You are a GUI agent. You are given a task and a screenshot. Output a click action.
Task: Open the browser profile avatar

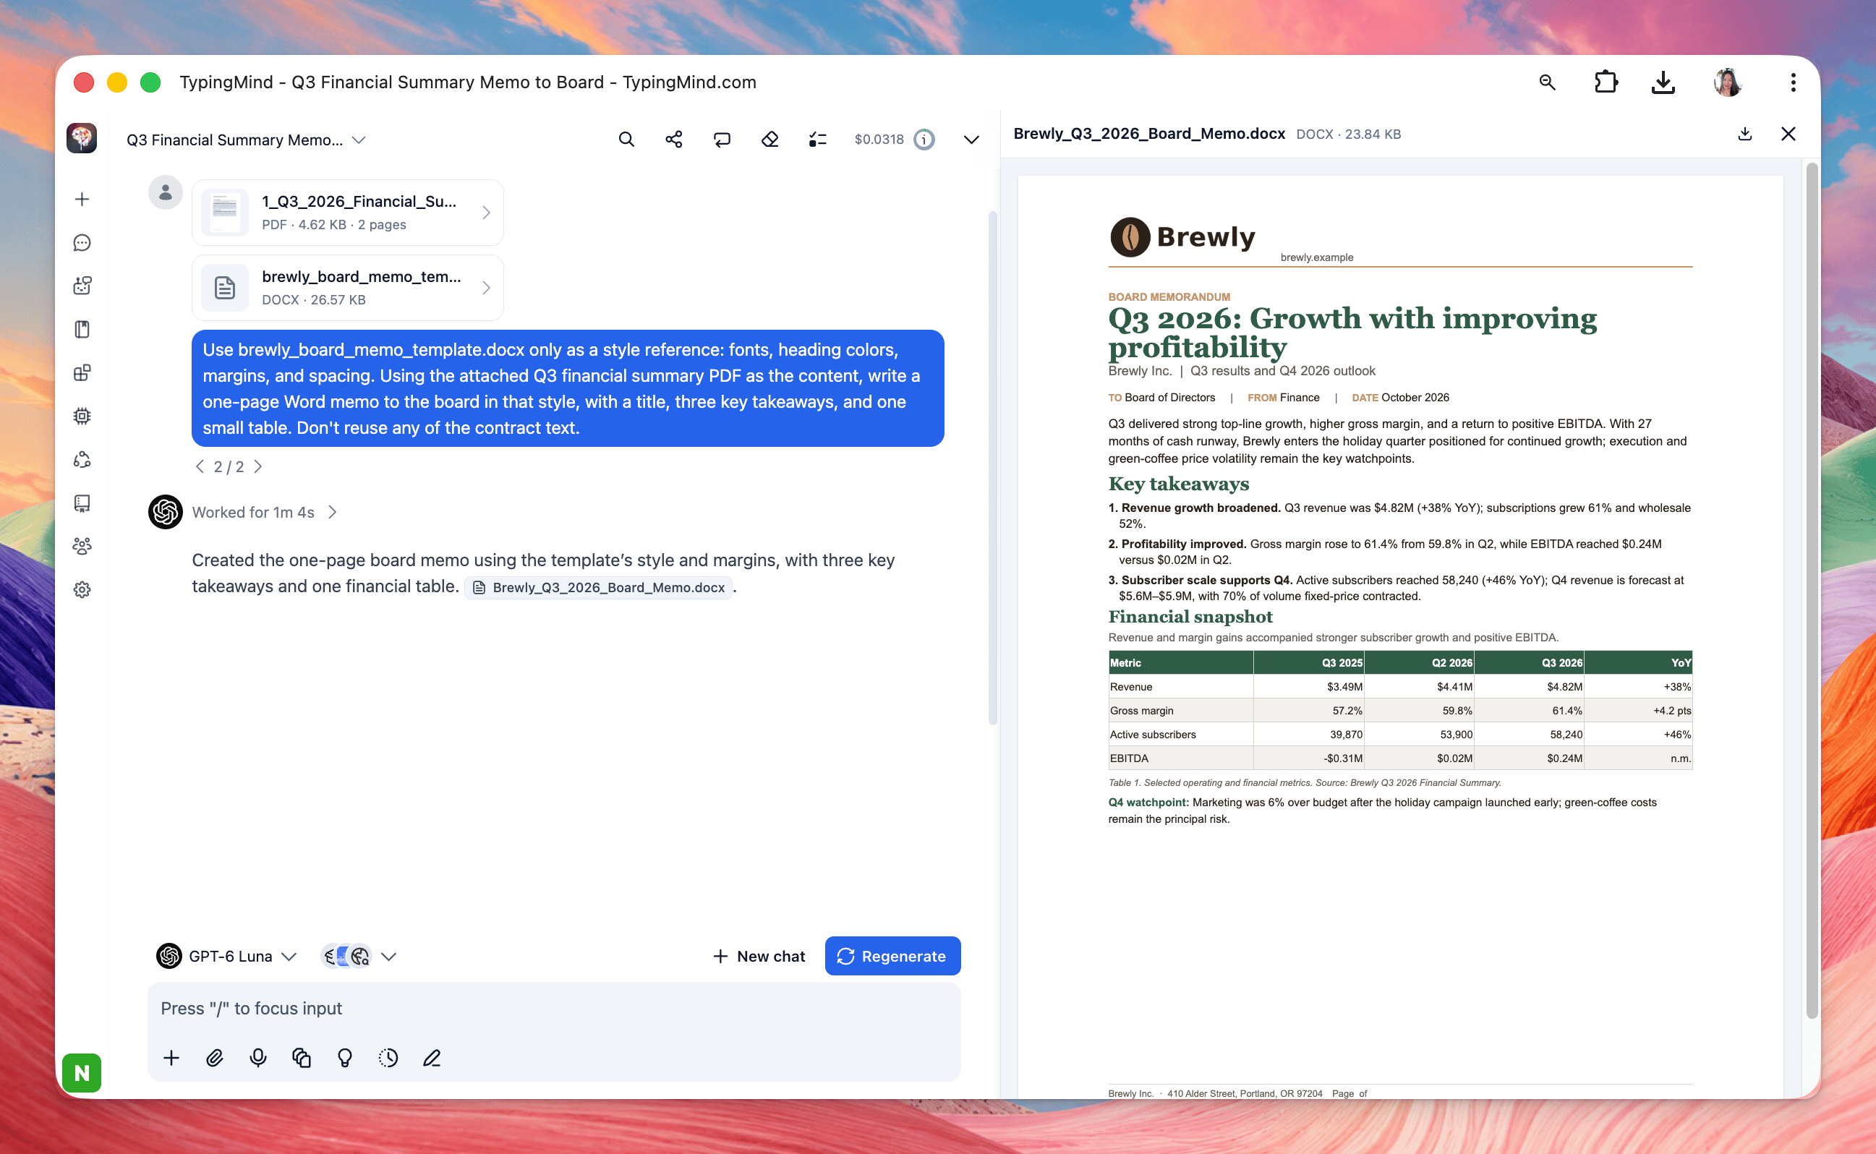[1728, 82]
